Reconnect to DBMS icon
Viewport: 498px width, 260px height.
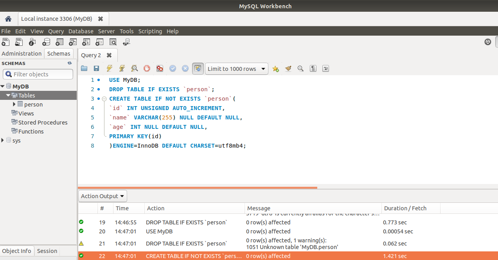[126, 42]
